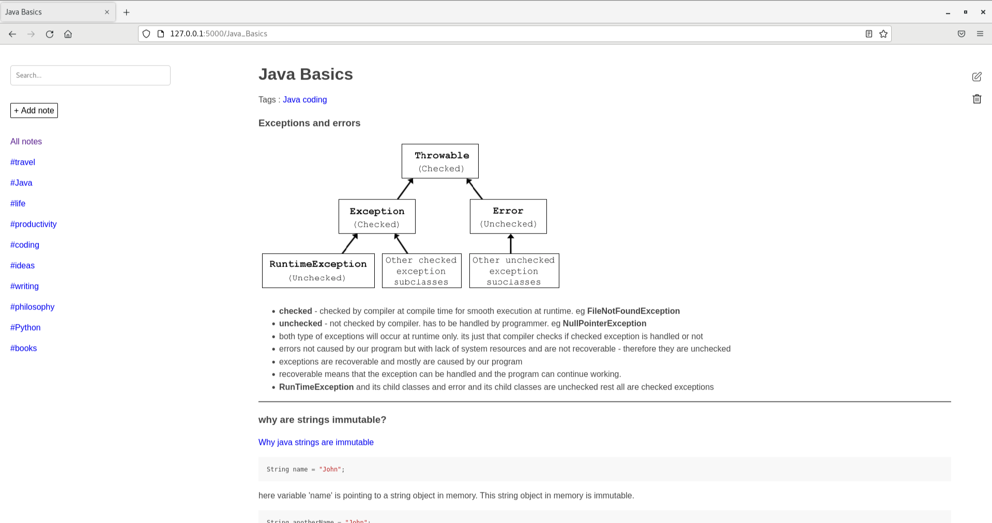This screenshot has height=523, width=992.
Task: Filter notes by #books tag
Action: [x=23, y=348]
